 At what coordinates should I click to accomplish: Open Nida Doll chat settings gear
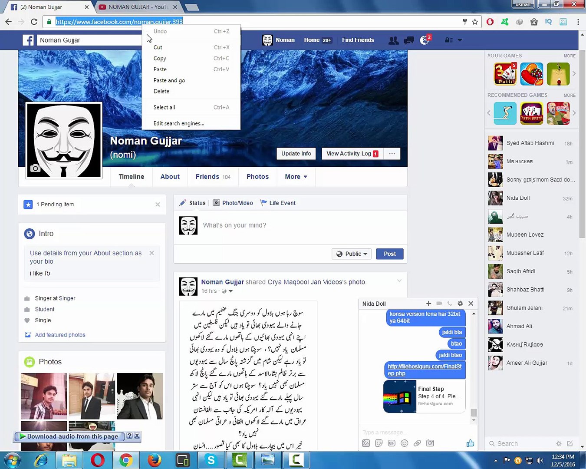click(x=460, y=304)
